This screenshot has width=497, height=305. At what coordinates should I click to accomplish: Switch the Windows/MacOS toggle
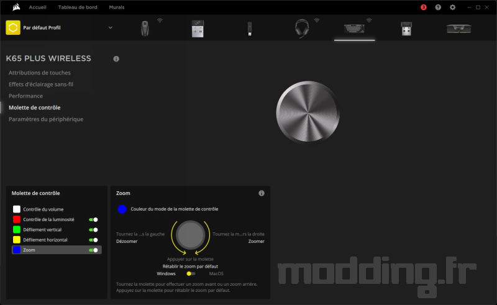pos(191,273)
